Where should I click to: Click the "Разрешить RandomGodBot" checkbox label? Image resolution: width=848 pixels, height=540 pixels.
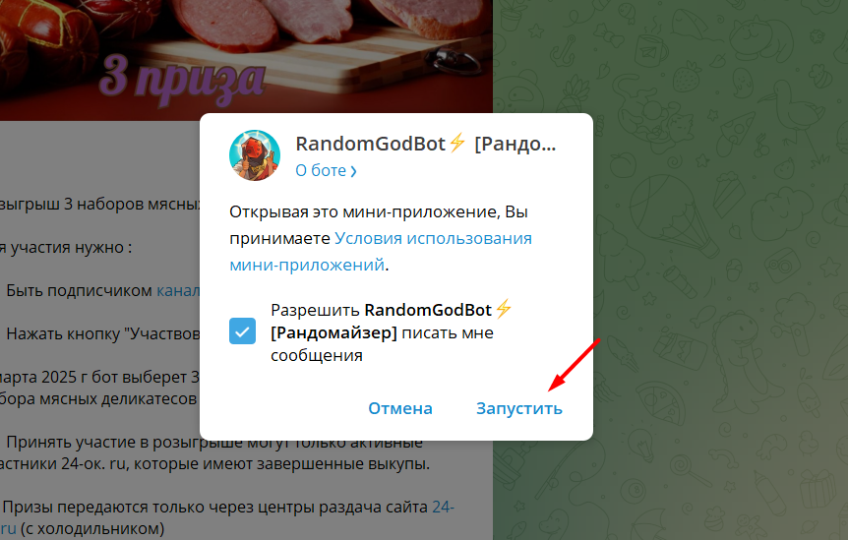coord(391,332)
